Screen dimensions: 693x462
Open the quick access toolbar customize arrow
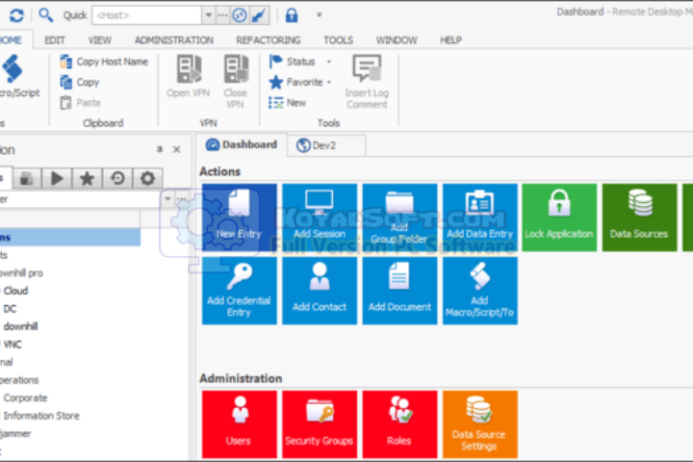coord(319,15)
